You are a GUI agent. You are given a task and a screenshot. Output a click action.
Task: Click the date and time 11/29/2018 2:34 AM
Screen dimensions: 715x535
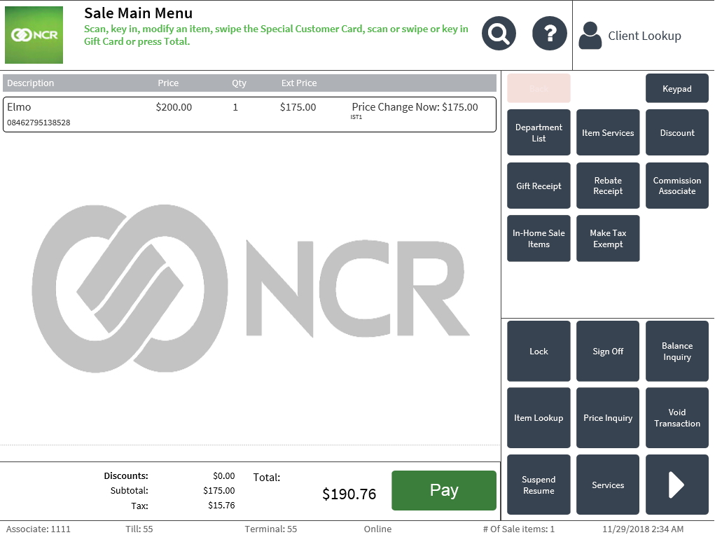pos(643,529)
